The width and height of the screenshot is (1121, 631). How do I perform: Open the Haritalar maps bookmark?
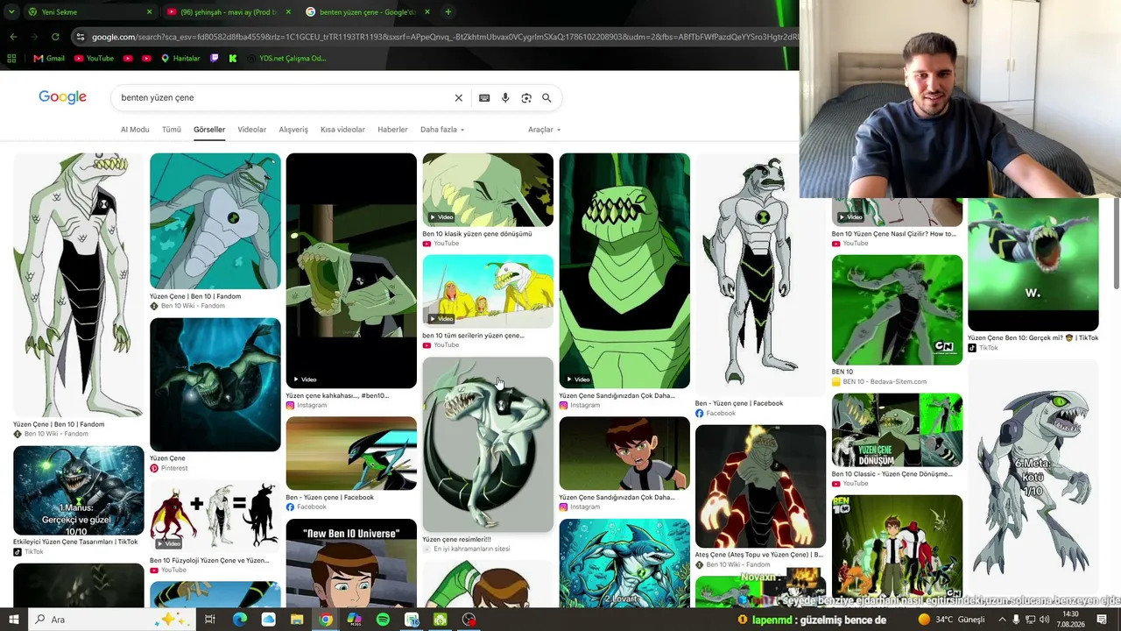(x=180, y=59)
